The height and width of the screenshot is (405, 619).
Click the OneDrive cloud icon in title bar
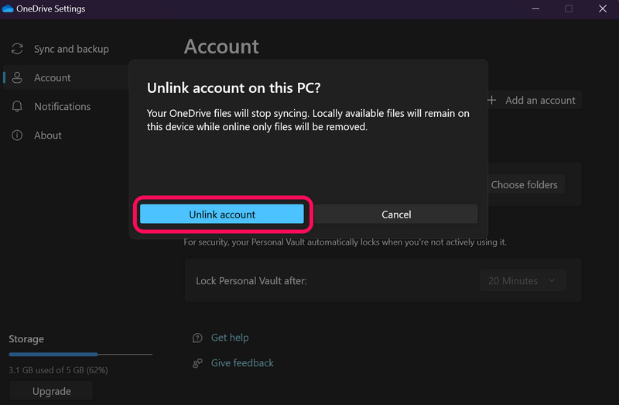pos(8,9)
